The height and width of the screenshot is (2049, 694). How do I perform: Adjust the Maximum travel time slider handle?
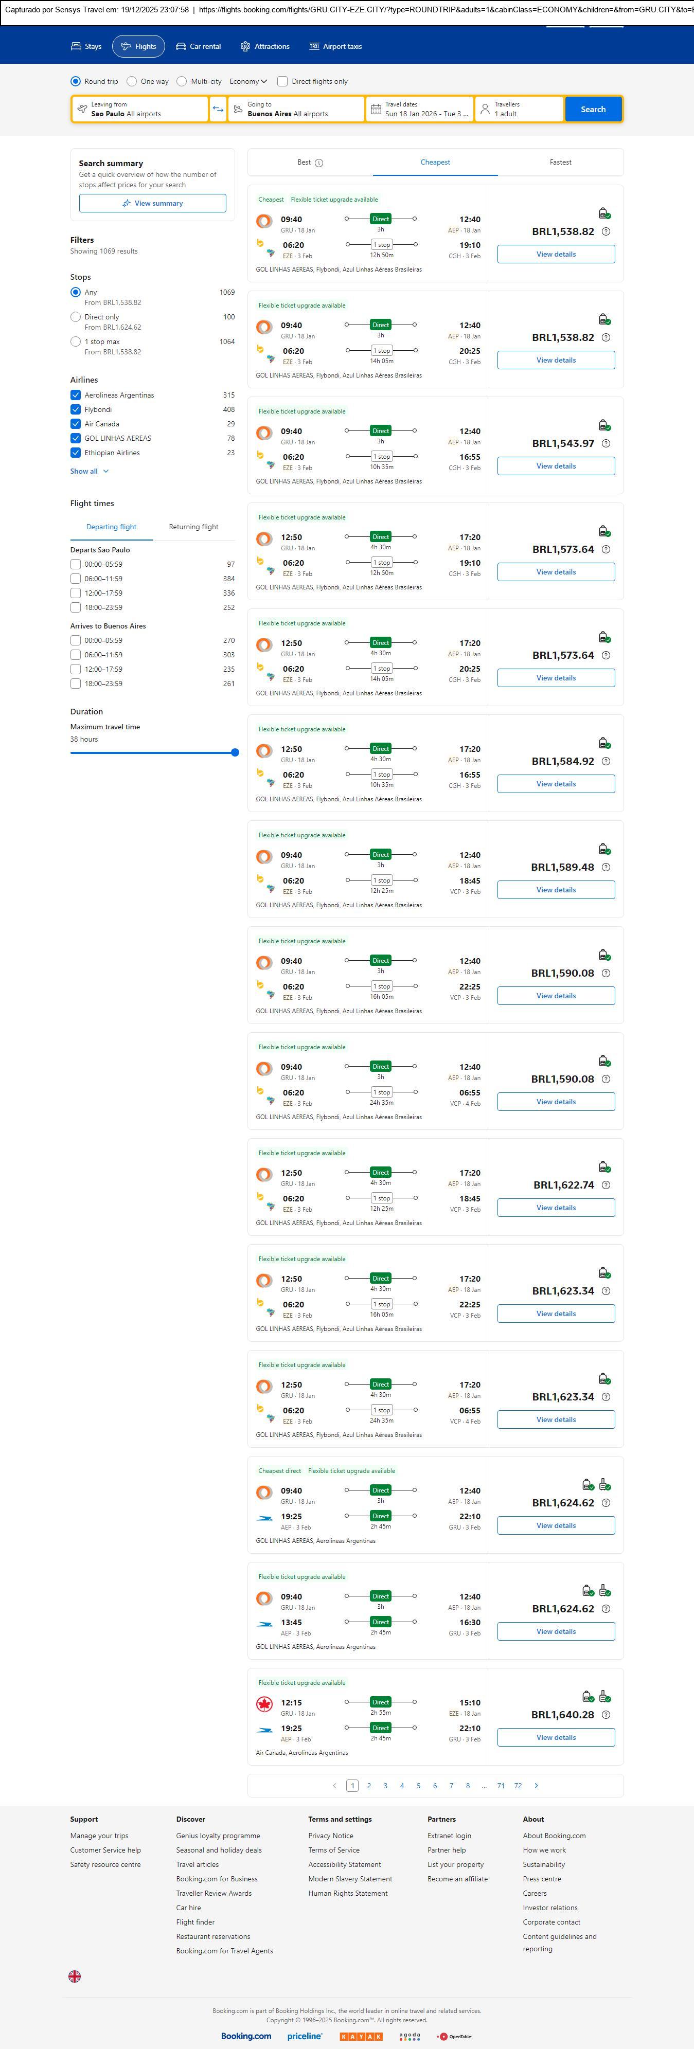(x=235, y=752)
